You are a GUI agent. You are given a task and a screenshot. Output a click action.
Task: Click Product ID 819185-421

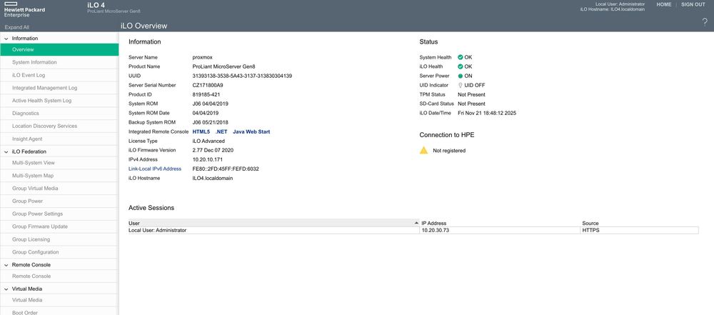(x=206, y=94)
